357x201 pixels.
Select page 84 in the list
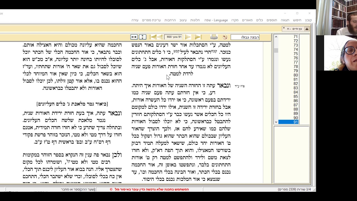pos(288,92)
